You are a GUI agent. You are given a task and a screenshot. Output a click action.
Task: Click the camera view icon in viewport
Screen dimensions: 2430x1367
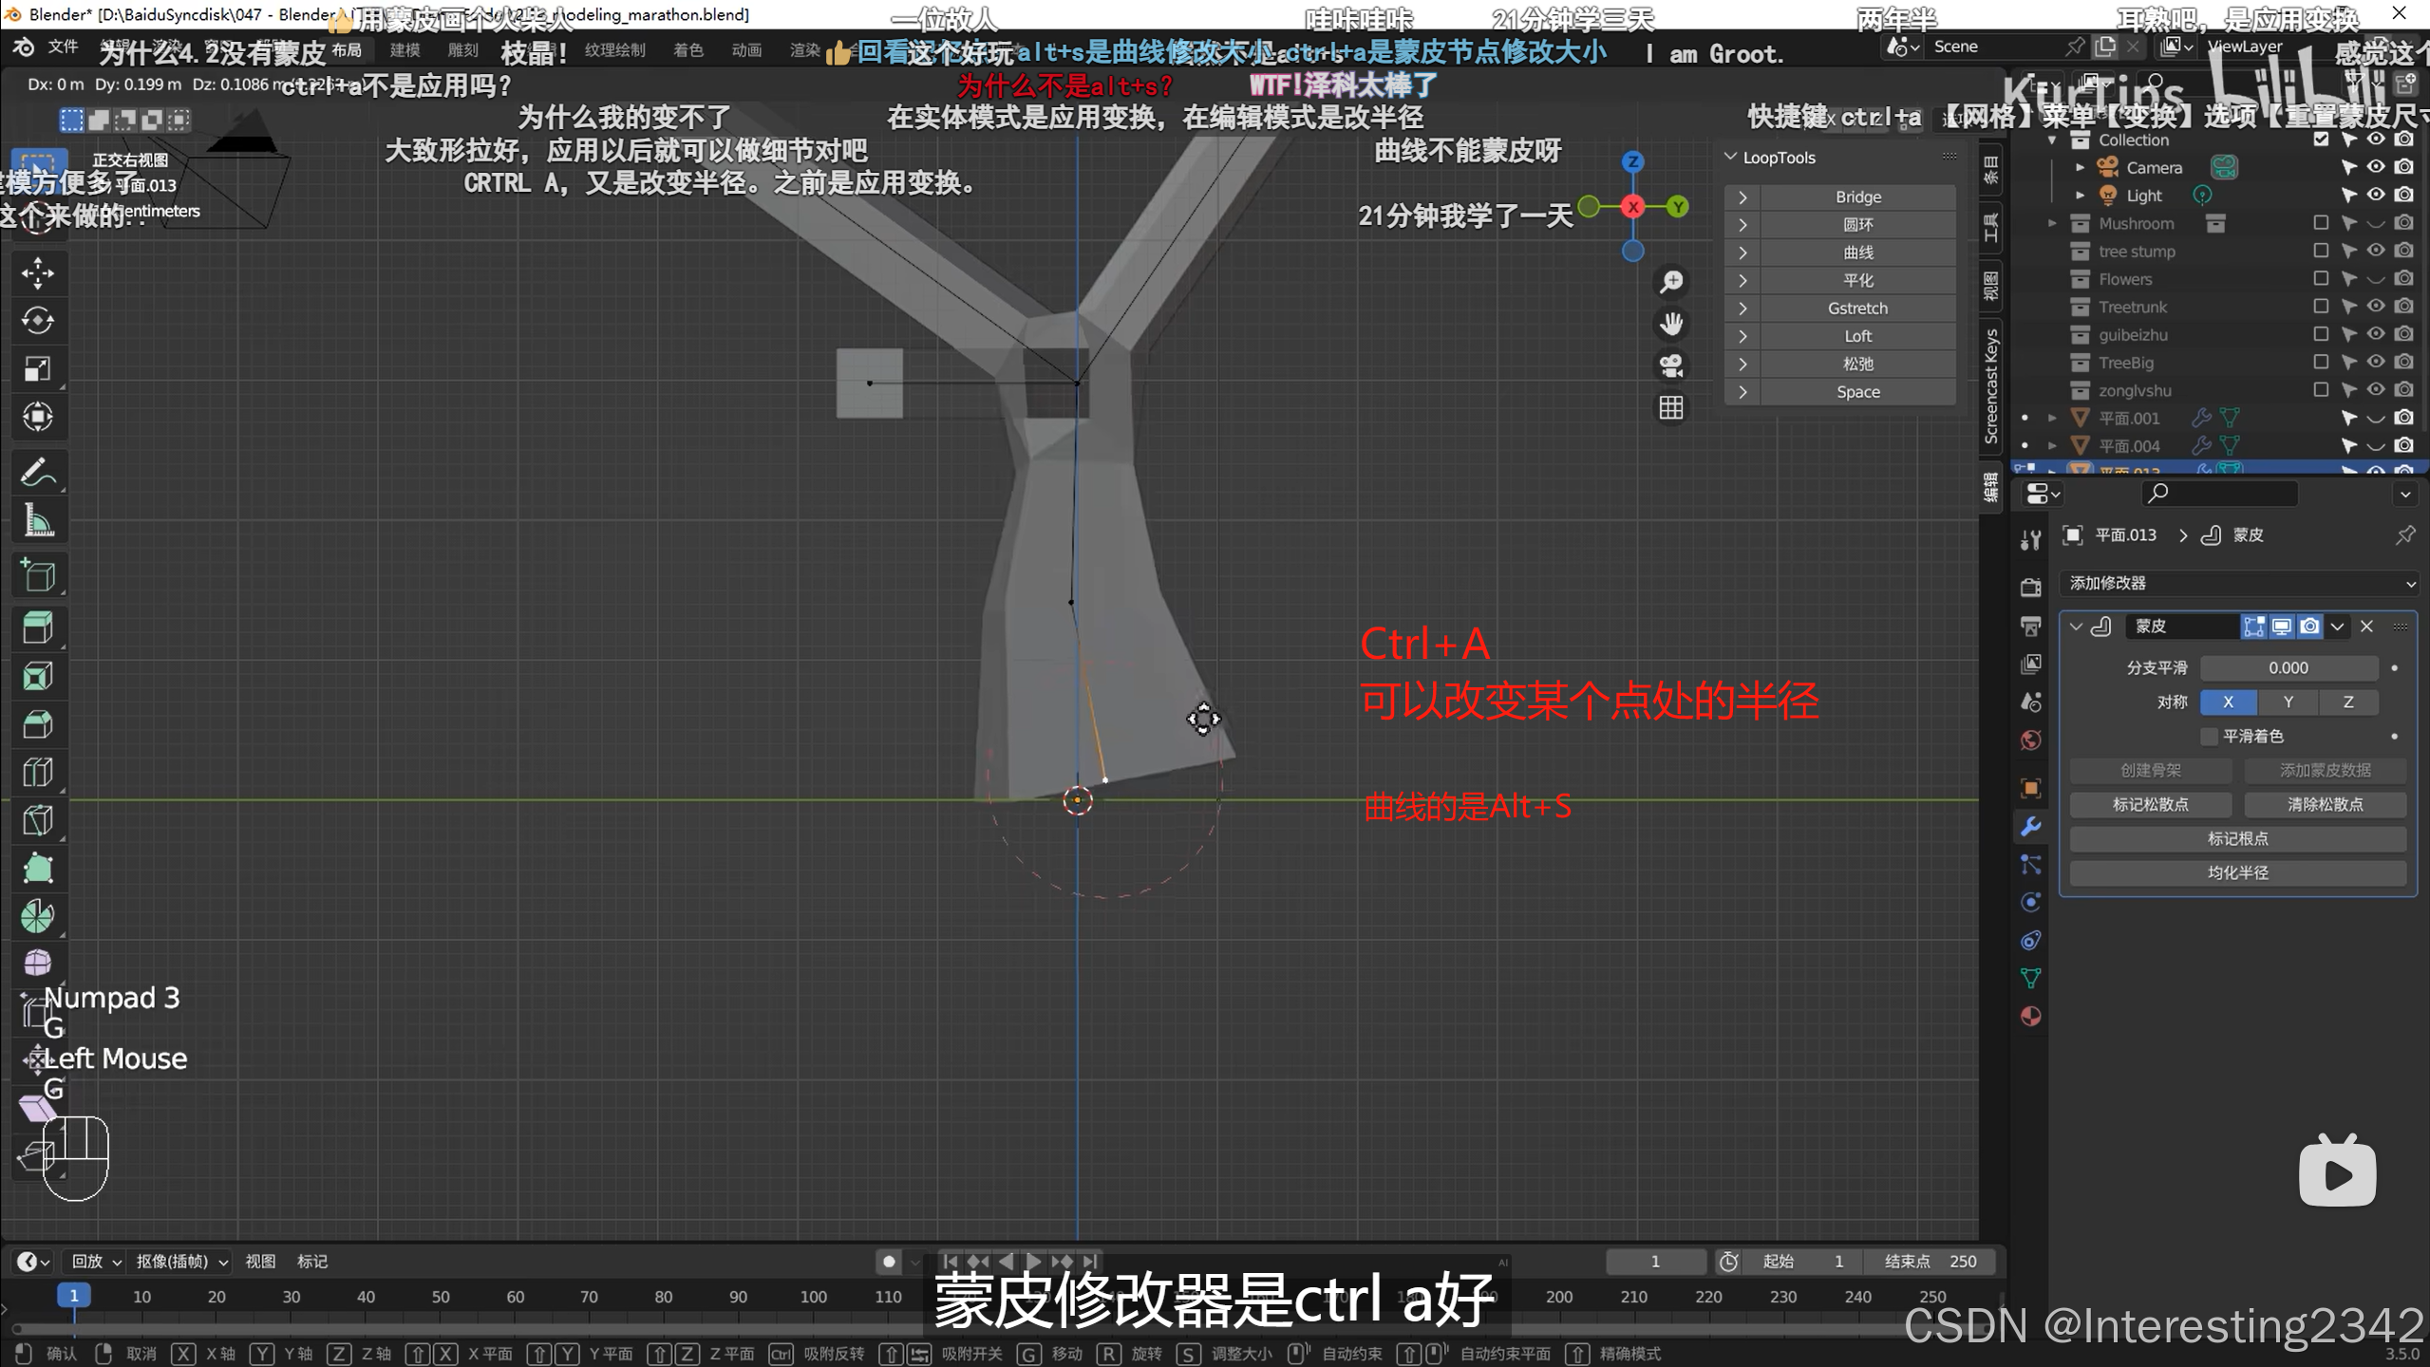coord(1671,365)
